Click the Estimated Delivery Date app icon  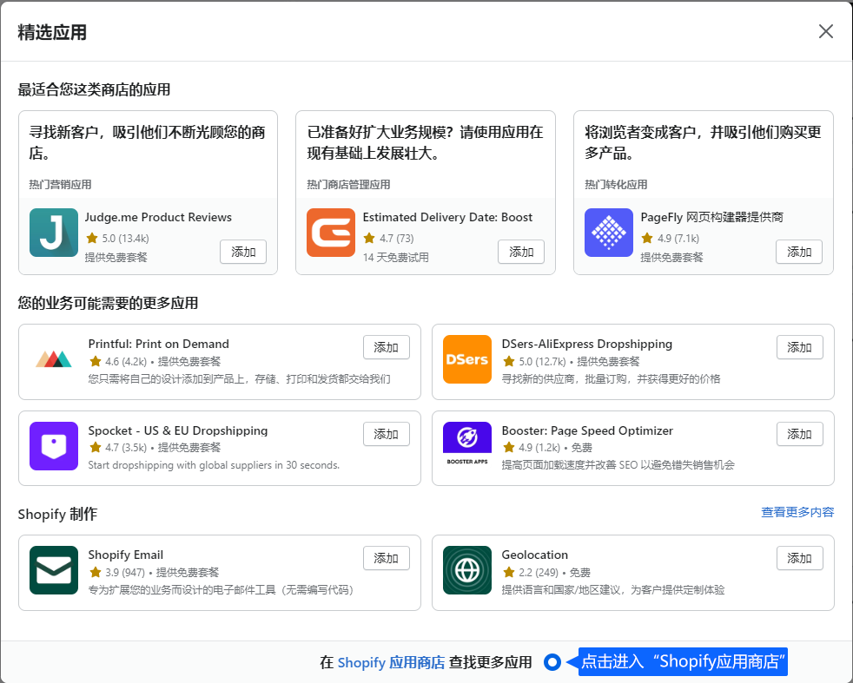pos(331,233)
